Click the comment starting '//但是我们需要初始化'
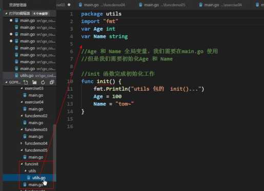Image resolution: width=264 pixels, height=191 pixels. (127, 59)
